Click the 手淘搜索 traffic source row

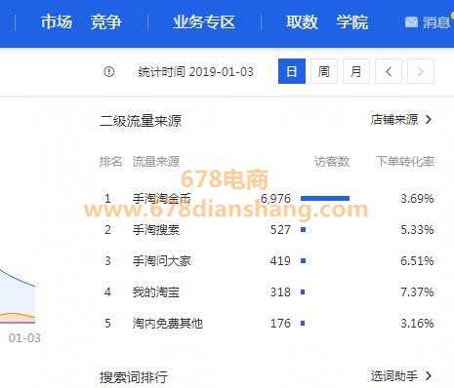coord(267,229)
